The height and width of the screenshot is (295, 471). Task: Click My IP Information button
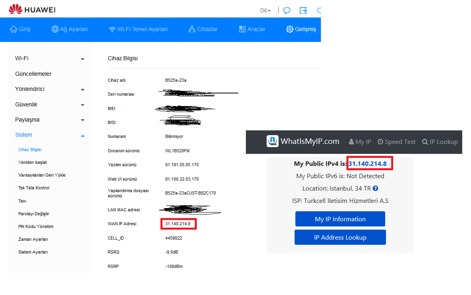tap(340, 219)
